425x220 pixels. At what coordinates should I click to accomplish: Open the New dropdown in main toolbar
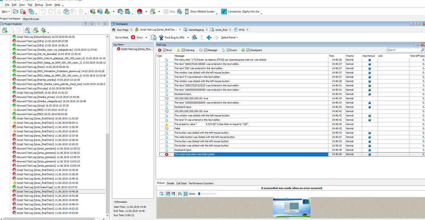[x=6, y=12]
